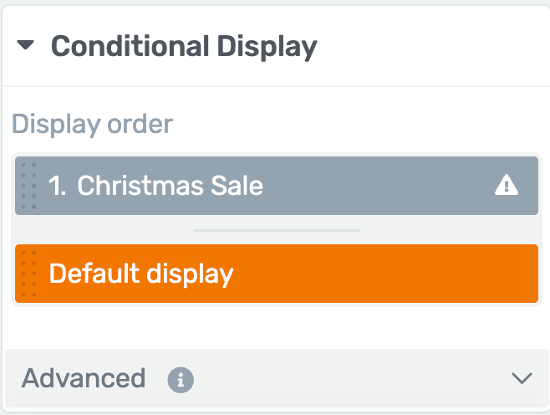Collapse the Conditional Display section triangle
550x415 pixels.
pos(25,45)
